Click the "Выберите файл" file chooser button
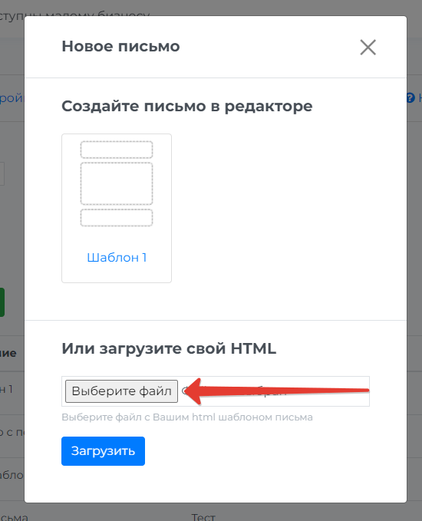 tap(122, 391)
